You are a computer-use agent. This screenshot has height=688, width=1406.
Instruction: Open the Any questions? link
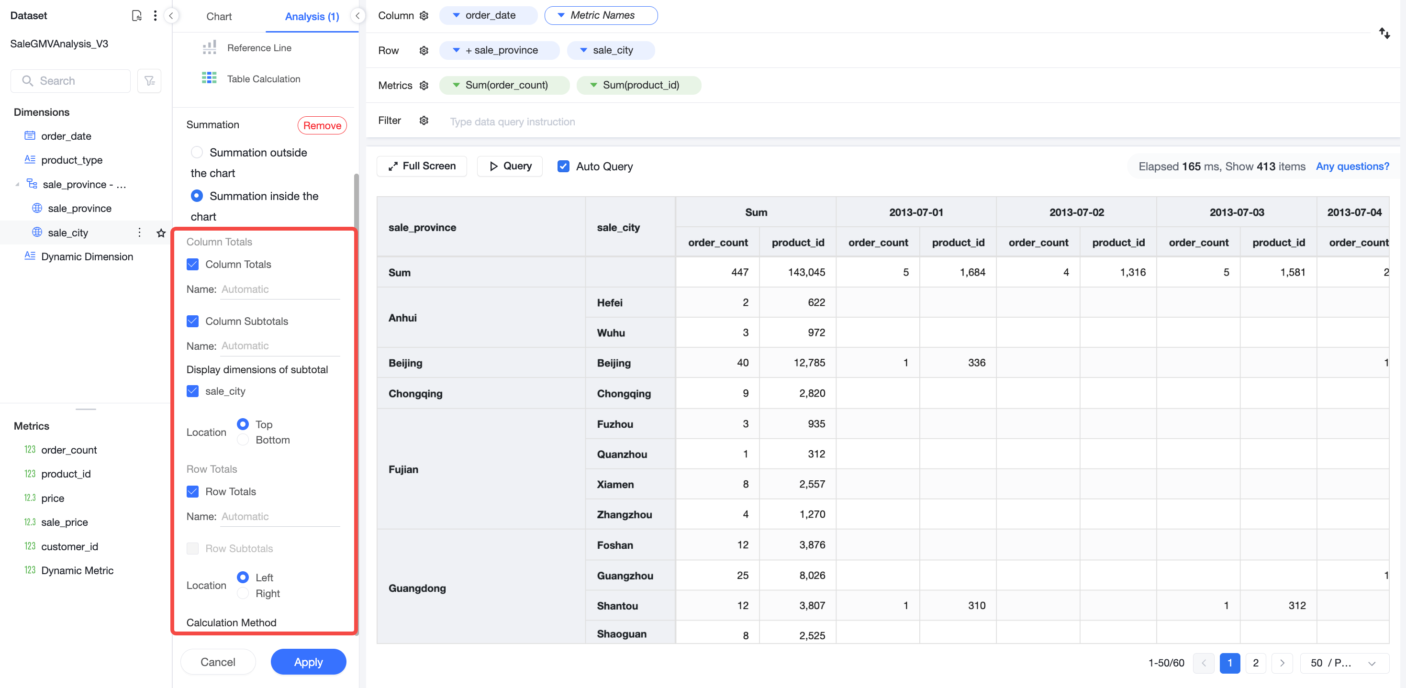coord(1352,166)
